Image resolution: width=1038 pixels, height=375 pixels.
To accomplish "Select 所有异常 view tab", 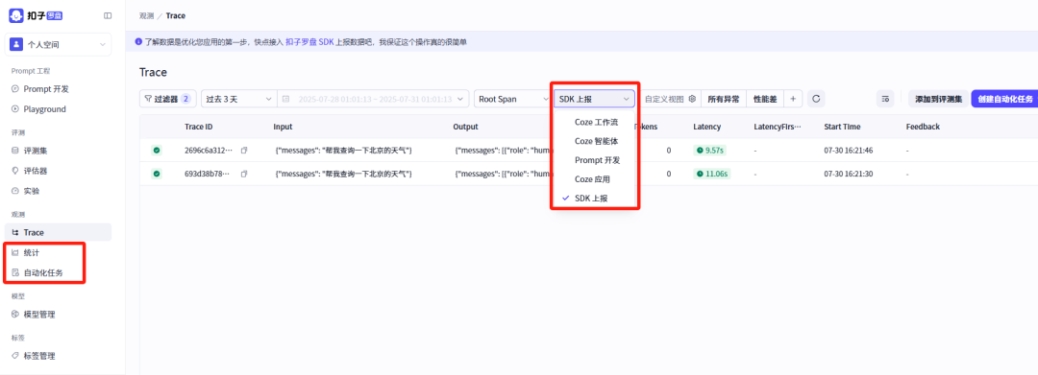I will (x=724, y=99).
